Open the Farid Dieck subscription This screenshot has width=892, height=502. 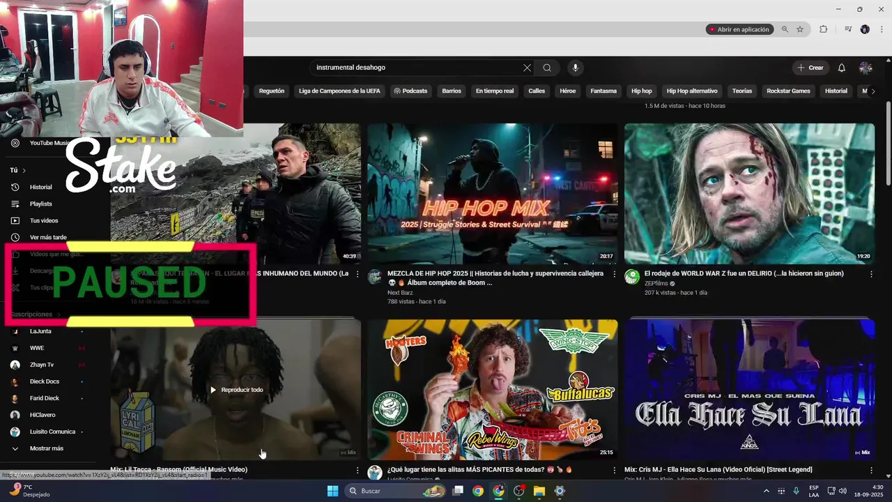pyautogui.click(x=46, y=398)
